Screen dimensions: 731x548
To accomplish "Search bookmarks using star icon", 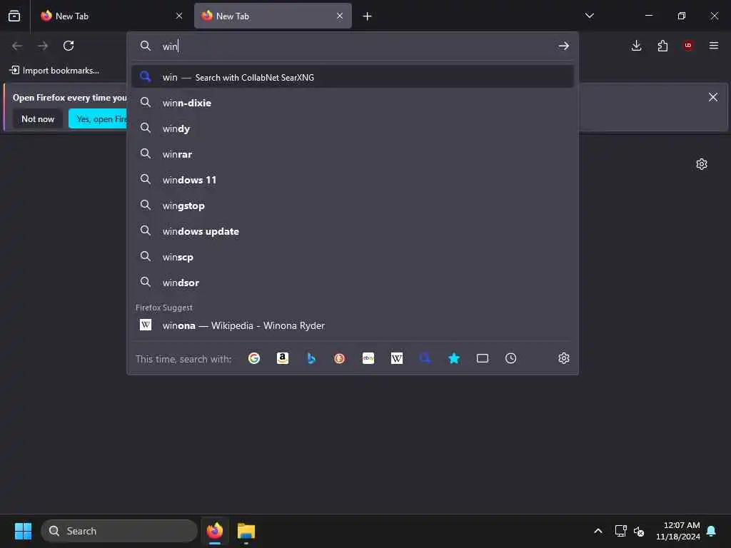I will pos(454,358).
